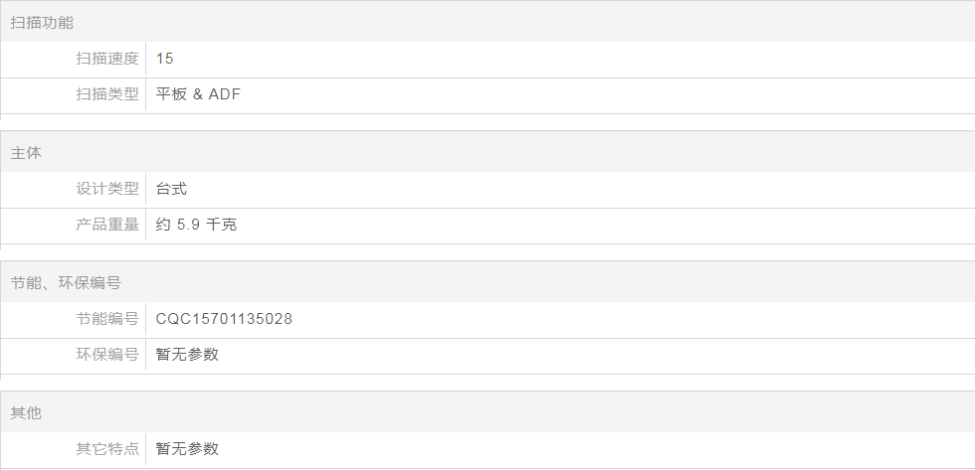
Task: Select the 台式 design type value
Action: click(171, 189)
